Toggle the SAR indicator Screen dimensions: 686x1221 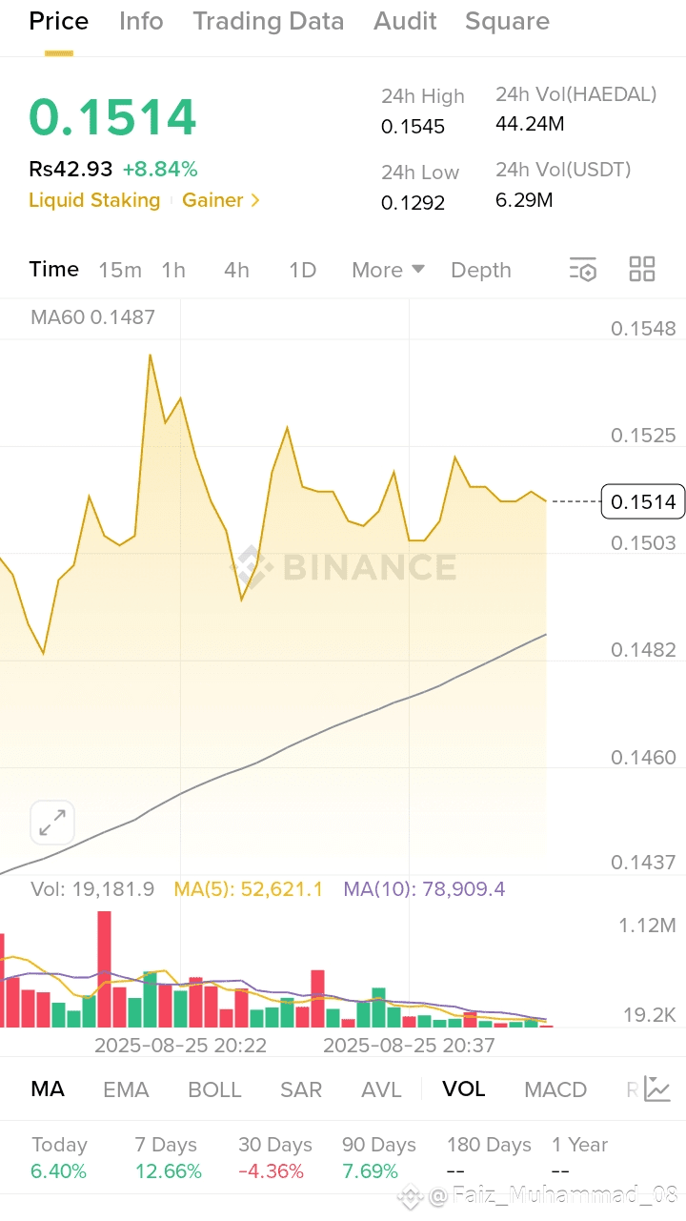point(301,1089)
